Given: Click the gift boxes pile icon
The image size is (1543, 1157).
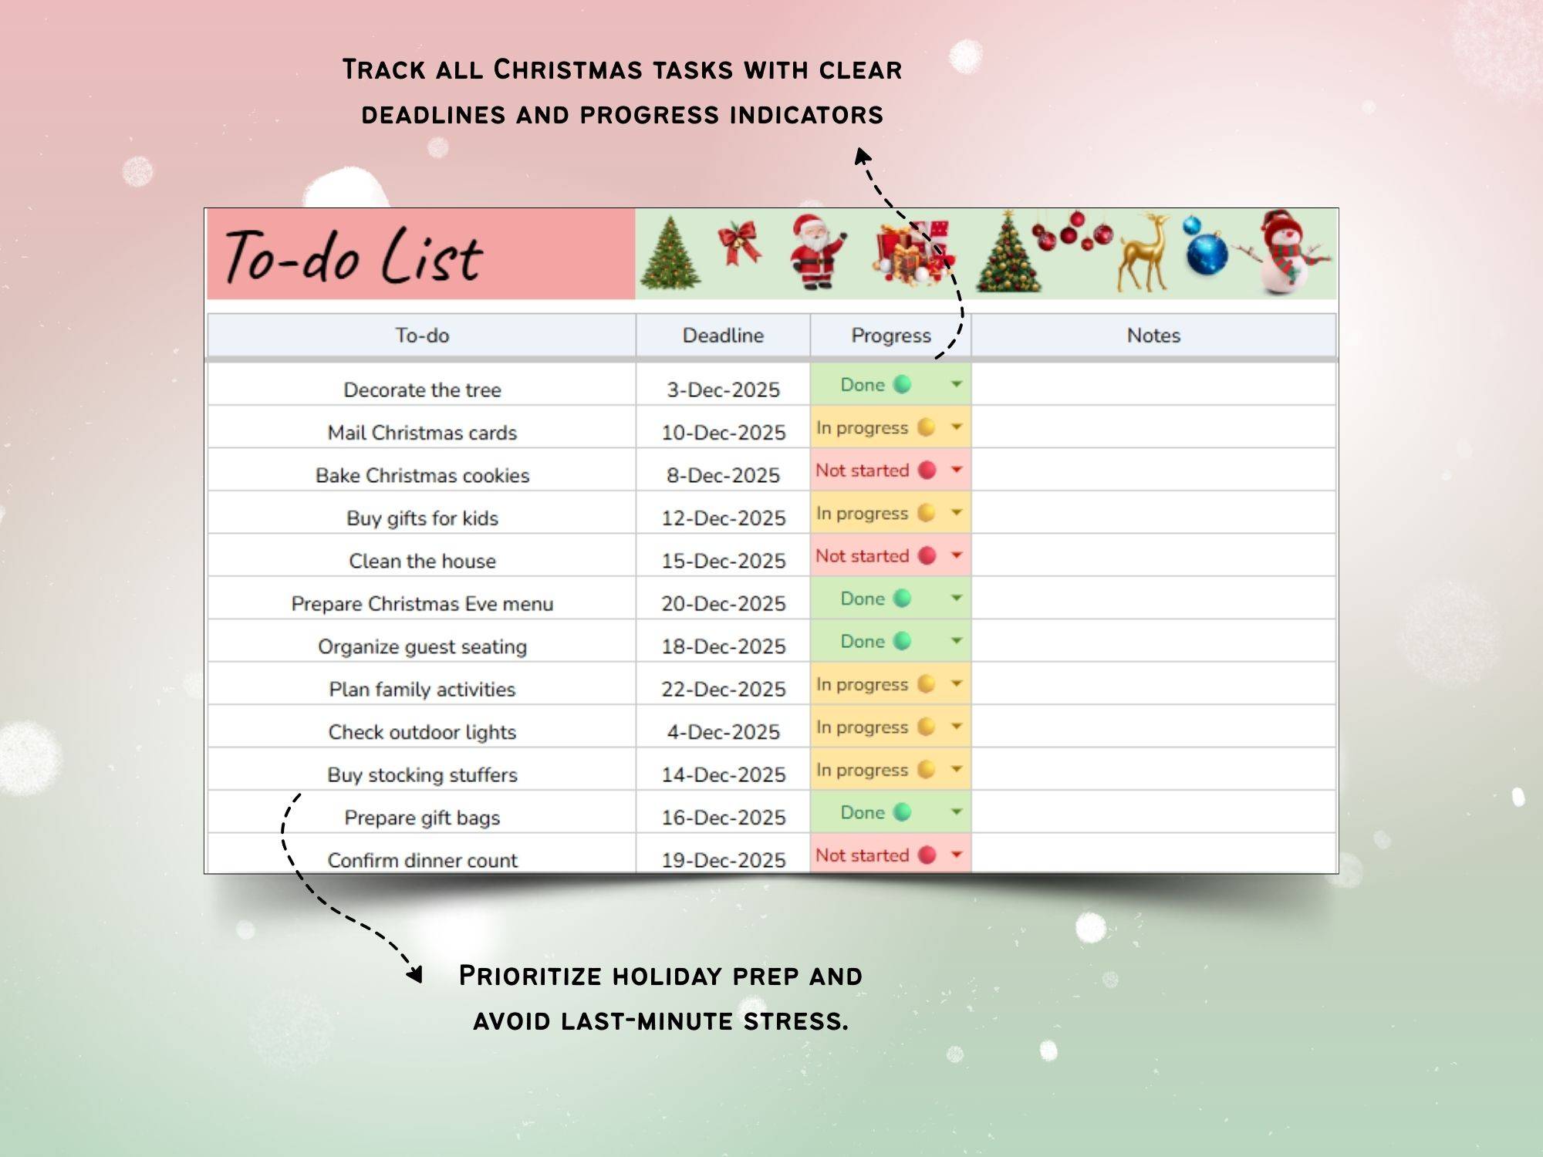Looking at the screenshot, I should [914, 253].
